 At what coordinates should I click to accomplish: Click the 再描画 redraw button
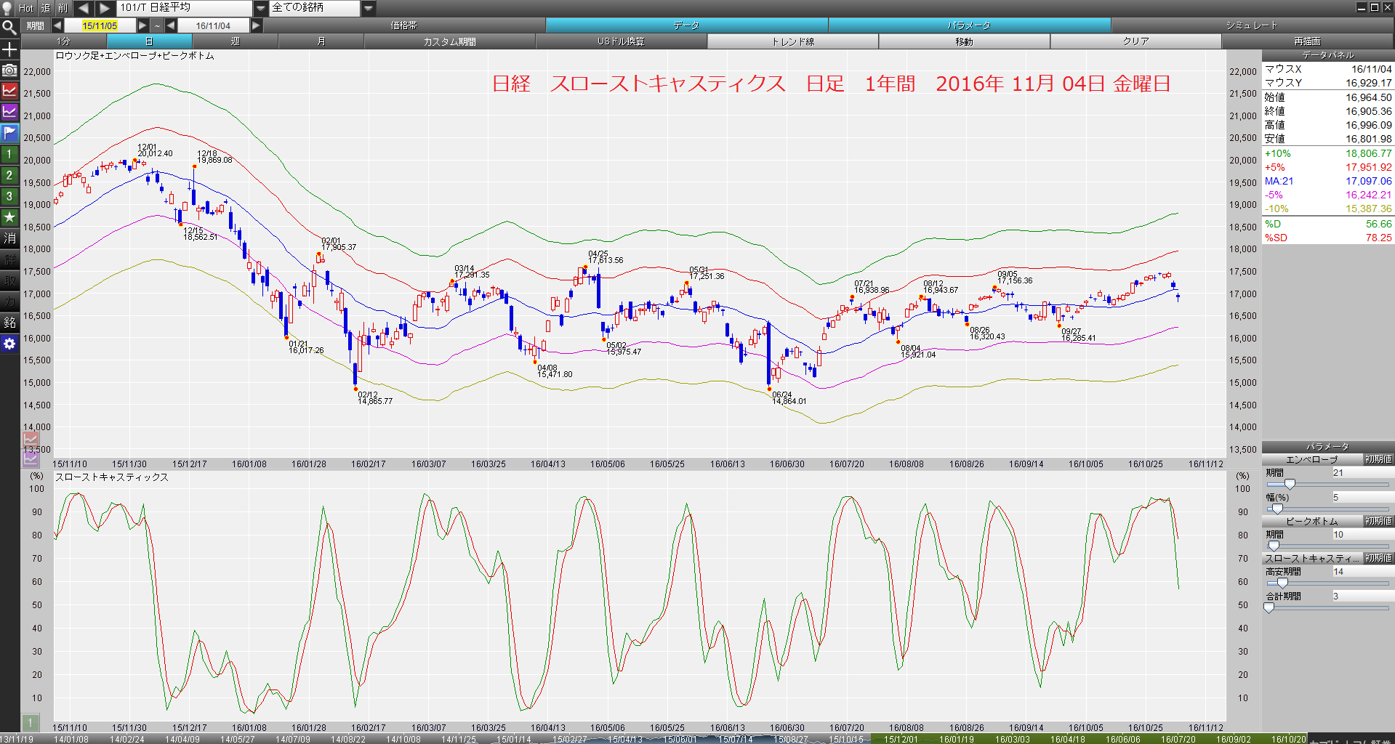1307,41
